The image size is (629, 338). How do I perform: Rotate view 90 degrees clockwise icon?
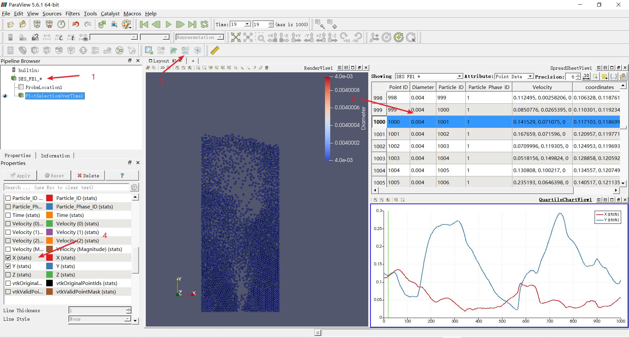pyautogui.click(x=345, y=37)
